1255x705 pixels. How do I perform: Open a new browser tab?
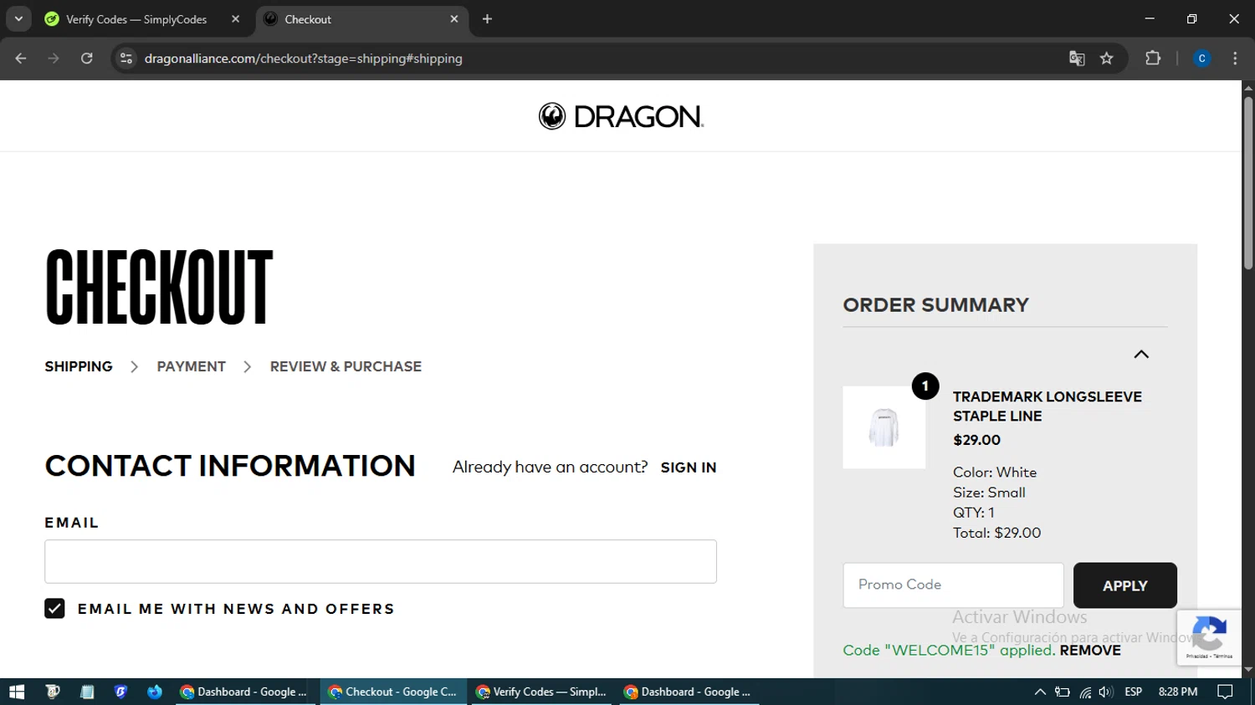coord(487,19)
